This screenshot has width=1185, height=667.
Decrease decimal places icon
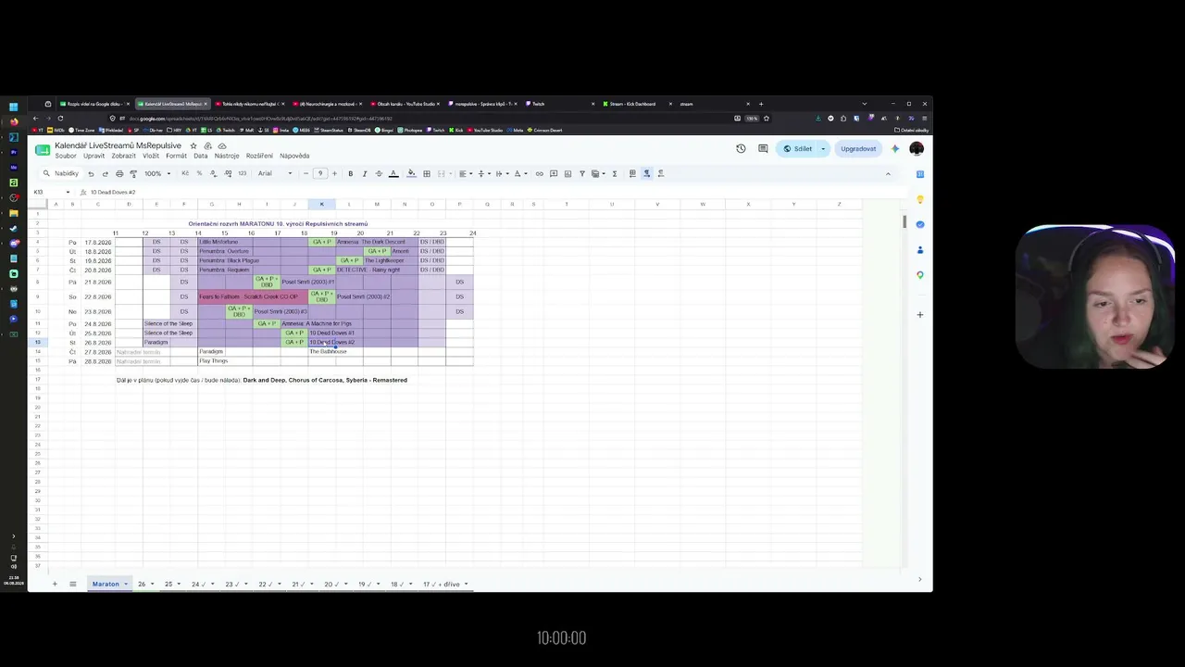pyautogui.click(x=213, y=173)
